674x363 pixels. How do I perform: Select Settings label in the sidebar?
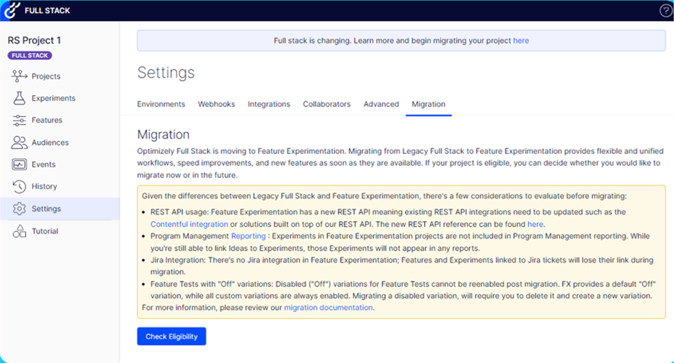(46, 209)
